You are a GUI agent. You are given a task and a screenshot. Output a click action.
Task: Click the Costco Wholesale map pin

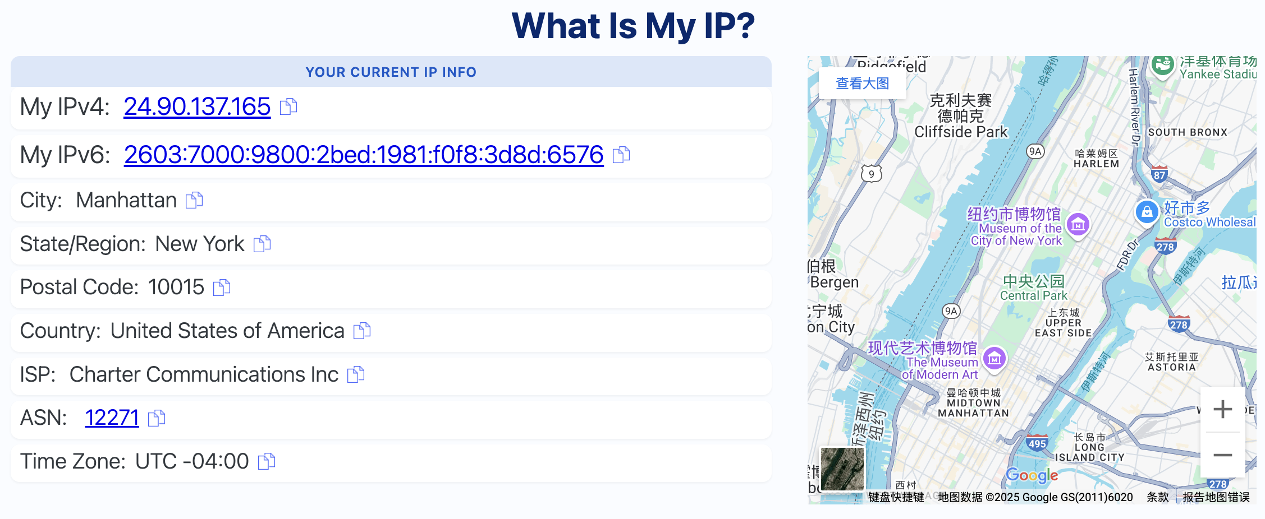click(1147, 213)
